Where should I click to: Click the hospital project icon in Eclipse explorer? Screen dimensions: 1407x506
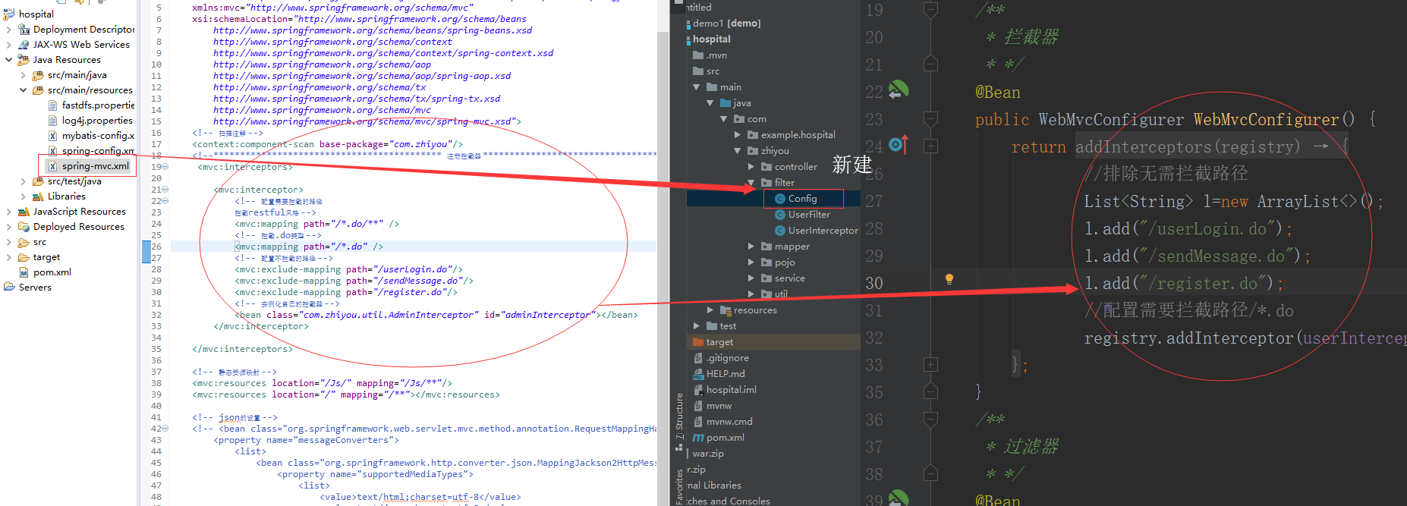10,14
